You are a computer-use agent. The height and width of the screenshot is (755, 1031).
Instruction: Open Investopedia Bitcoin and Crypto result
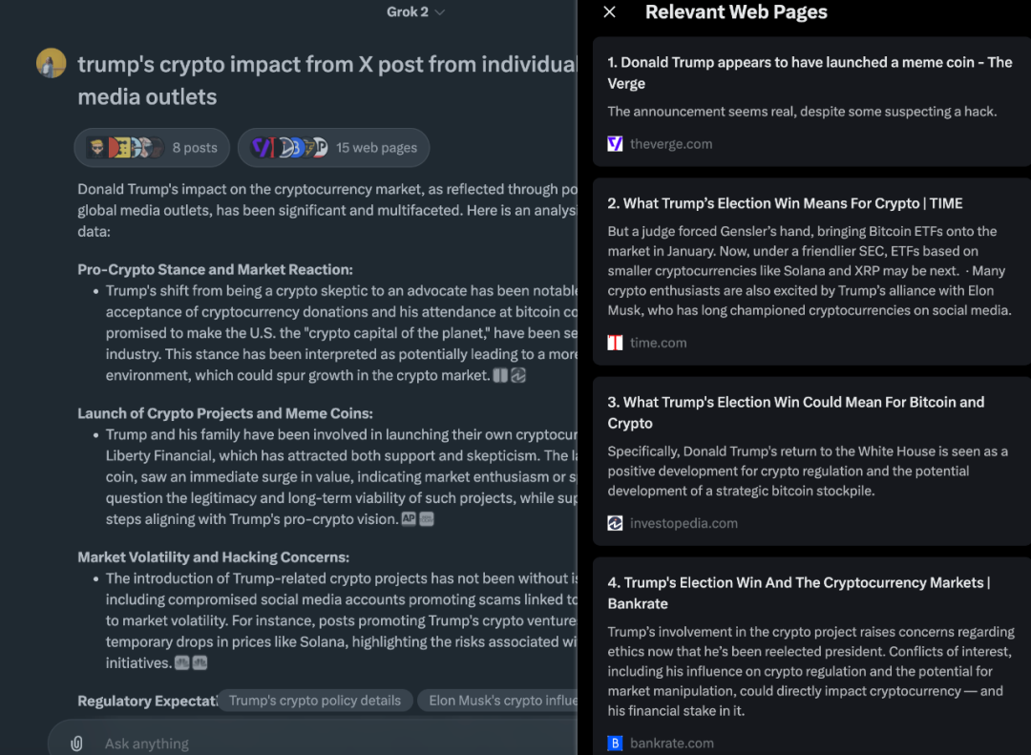[795, 412]
